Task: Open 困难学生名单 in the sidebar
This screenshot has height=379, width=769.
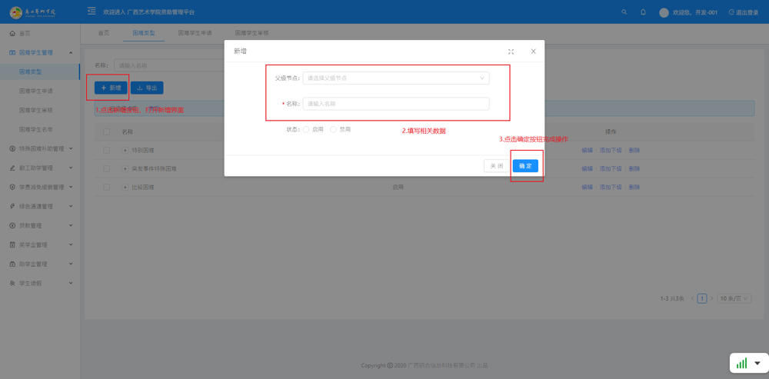Action: click(x=36, y=129)
